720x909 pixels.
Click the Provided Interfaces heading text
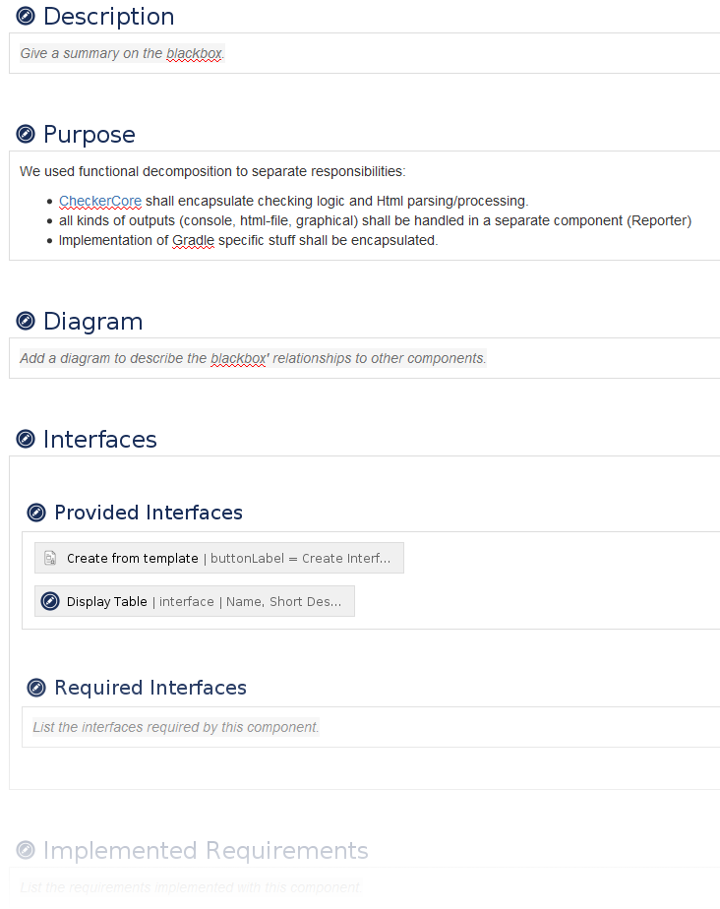tap(149, 513)
